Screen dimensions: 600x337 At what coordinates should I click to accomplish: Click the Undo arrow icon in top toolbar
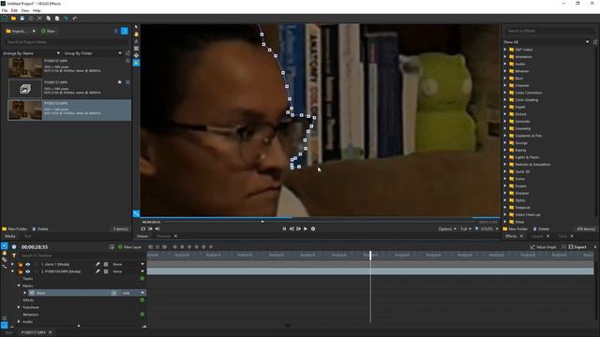tap(66, 19)
